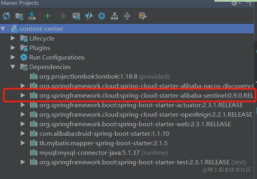Expand the Run Configurations node

[13, 57]
